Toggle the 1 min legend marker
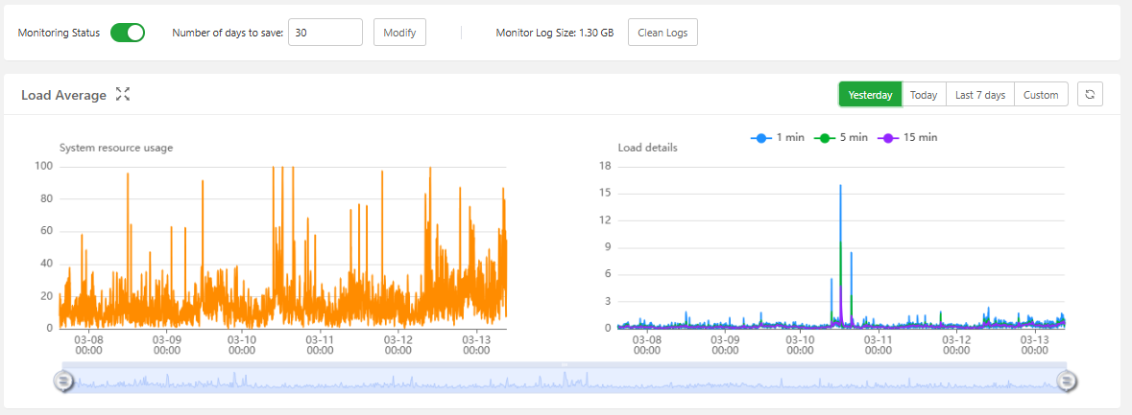Image resolution: width=1132 pixels, height=415 pixels. pos(760,138)
